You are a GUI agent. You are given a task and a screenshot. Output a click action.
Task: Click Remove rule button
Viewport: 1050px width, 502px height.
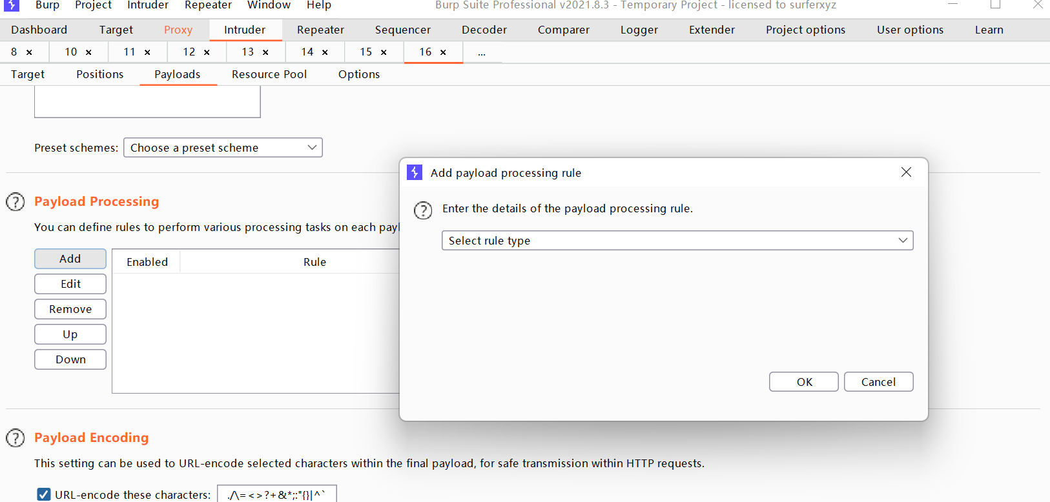[x=70, y=309]
